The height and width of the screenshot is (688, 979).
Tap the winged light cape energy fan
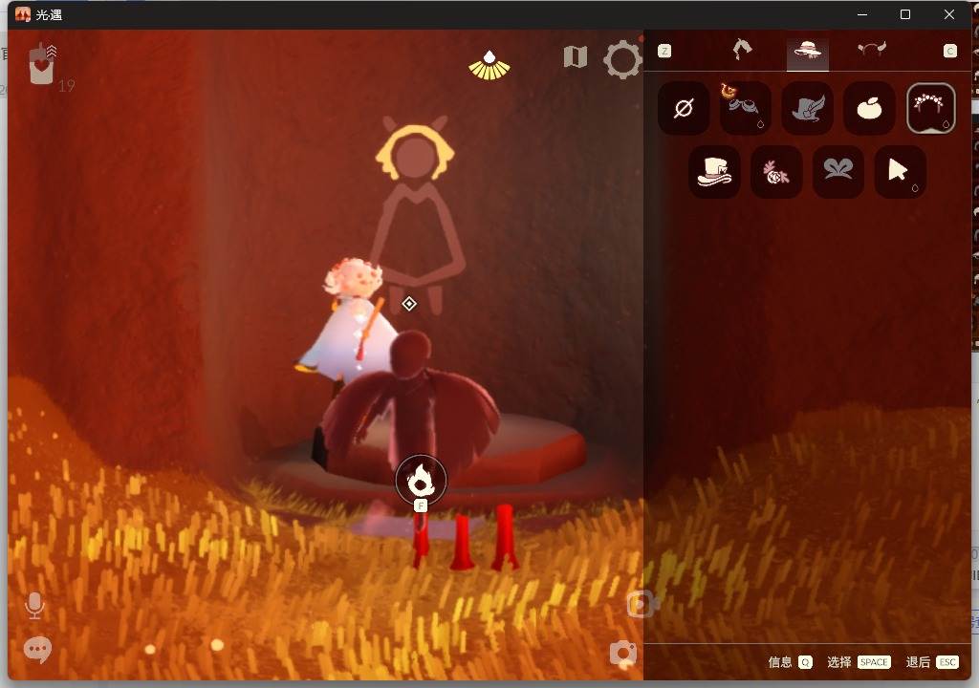click(489, 66)
